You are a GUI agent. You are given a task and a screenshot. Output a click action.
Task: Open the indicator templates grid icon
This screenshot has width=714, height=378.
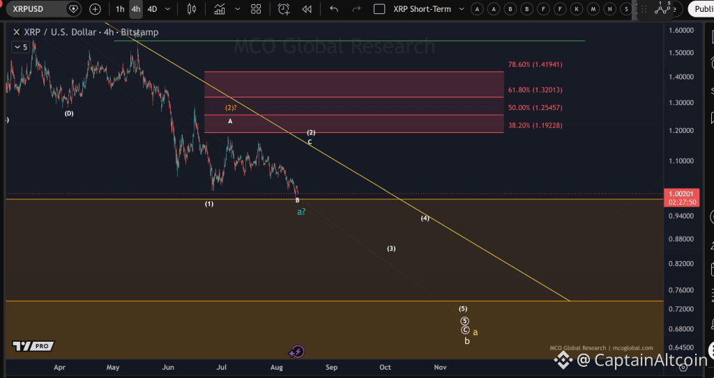(256, 9)
